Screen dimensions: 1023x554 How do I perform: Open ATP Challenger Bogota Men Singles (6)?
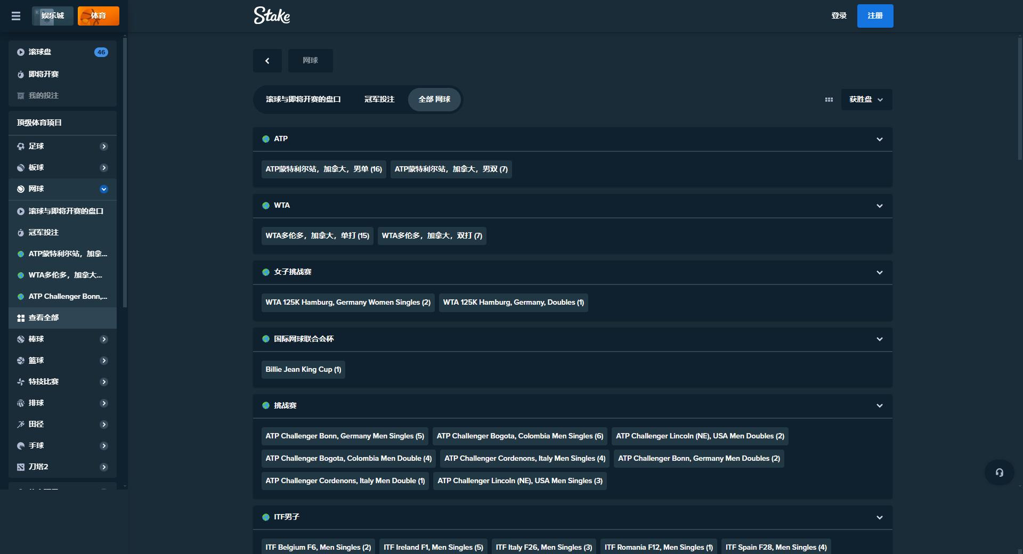click(519, 436)
